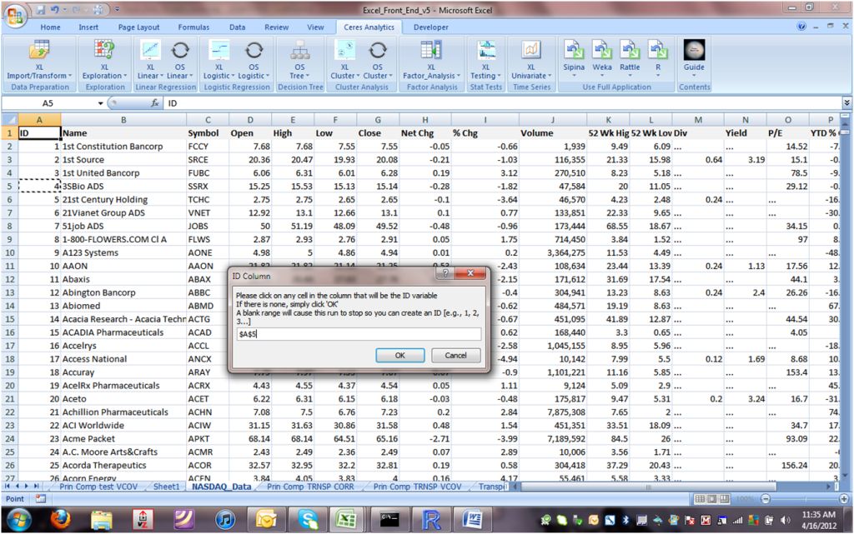Click Cancel in the ID Column dialog

coord(455,355)
